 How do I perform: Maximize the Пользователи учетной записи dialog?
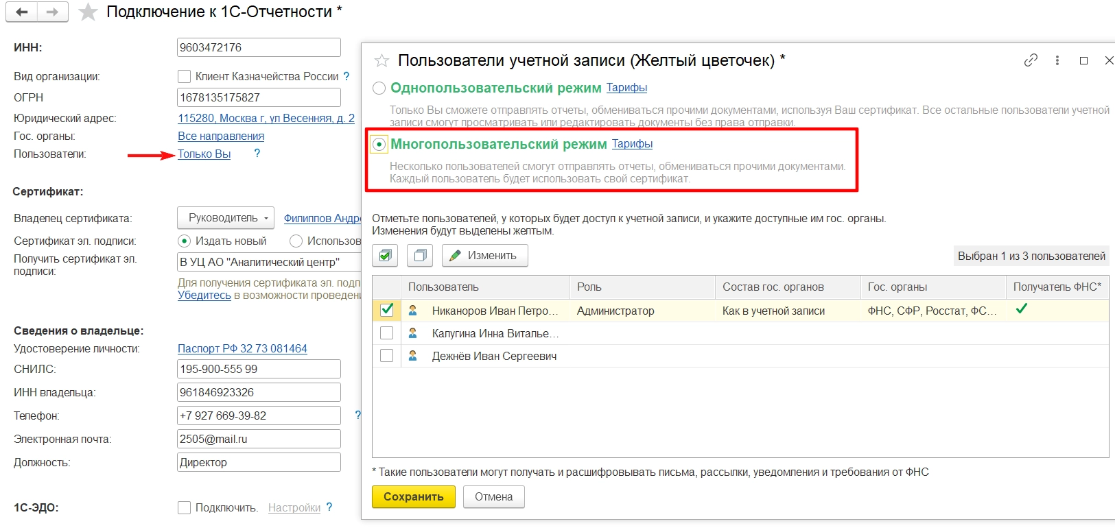tap(1083, 60)
